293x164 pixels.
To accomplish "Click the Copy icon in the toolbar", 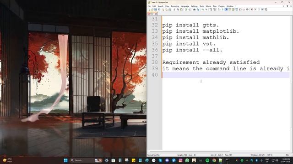I will click(178, 10).
